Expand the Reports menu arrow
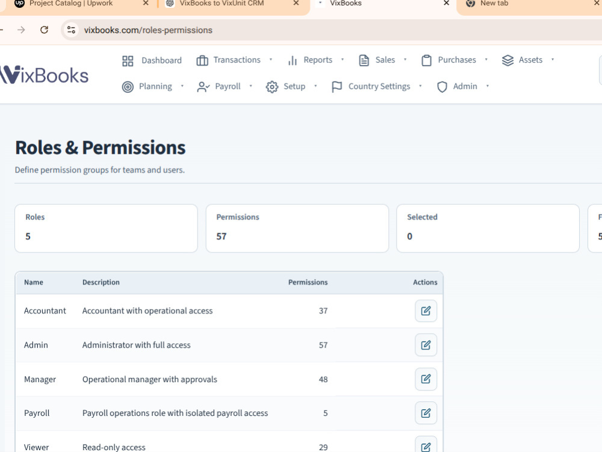 [343, 60]
